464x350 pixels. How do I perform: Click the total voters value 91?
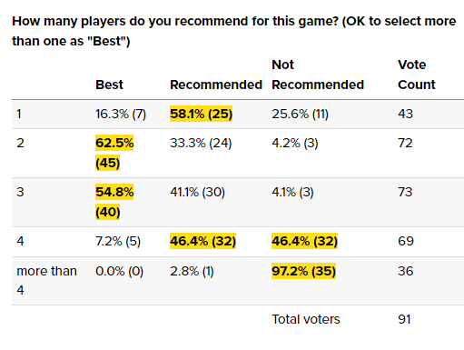pos(404,319)
